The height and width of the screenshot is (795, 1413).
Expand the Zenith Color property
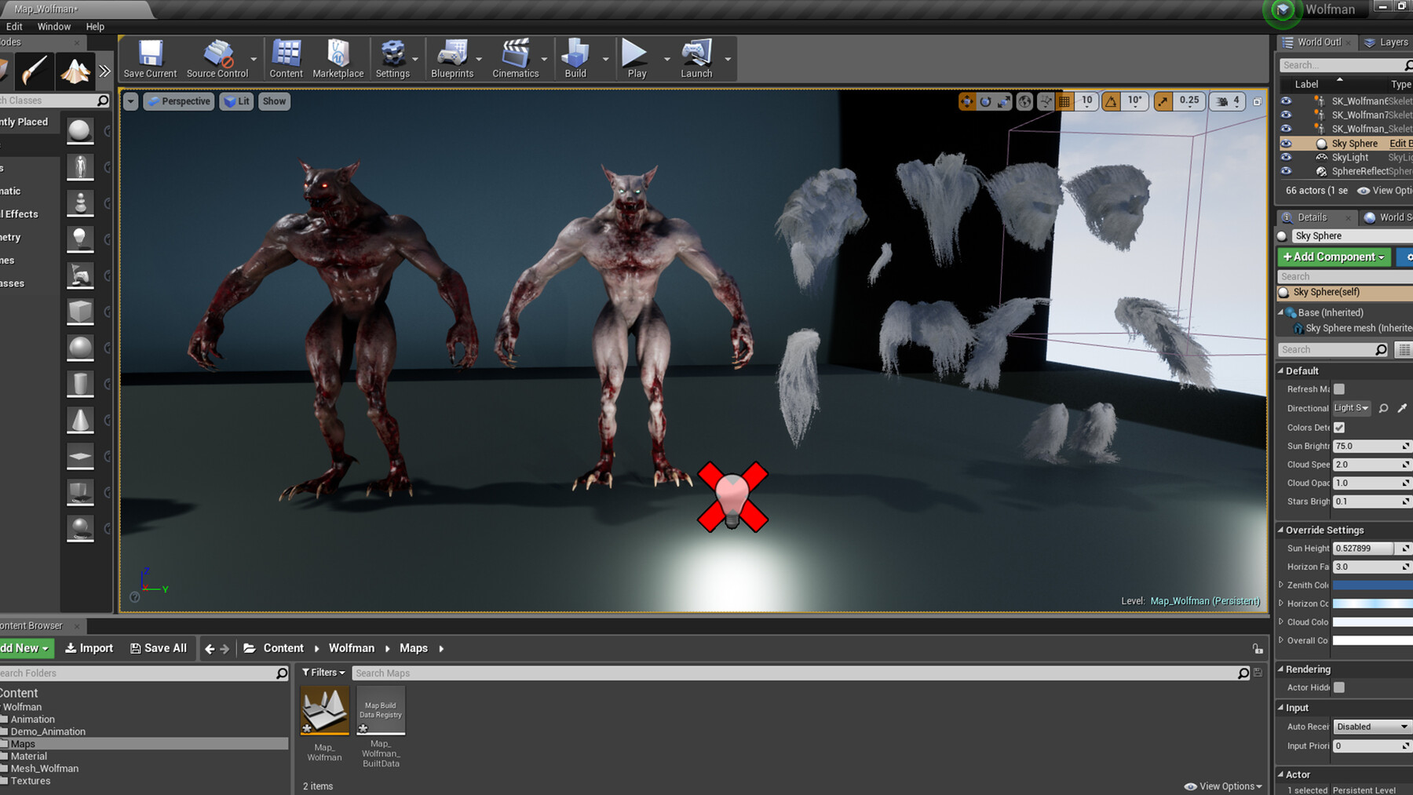point(1281,585)
